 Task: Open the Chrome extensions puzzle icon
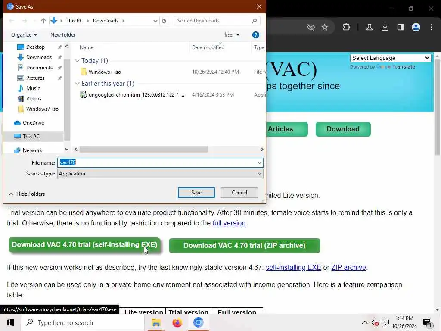pyautogui.click(x=347, y=27)
